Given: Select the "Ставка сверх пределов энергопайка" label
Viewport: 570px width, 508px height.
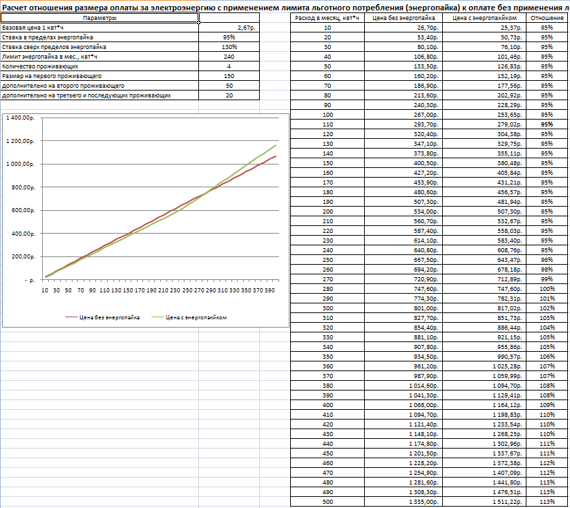Looking at the screenshot, I should click(x=99, y=47).
